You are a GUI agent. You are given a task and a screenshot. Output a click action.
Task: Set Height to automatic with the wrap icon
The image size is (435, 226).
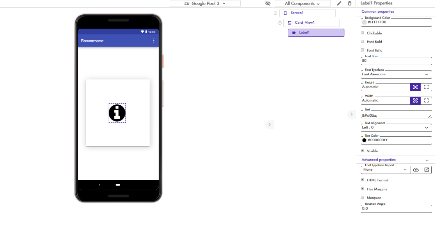(x=415, y=87)
